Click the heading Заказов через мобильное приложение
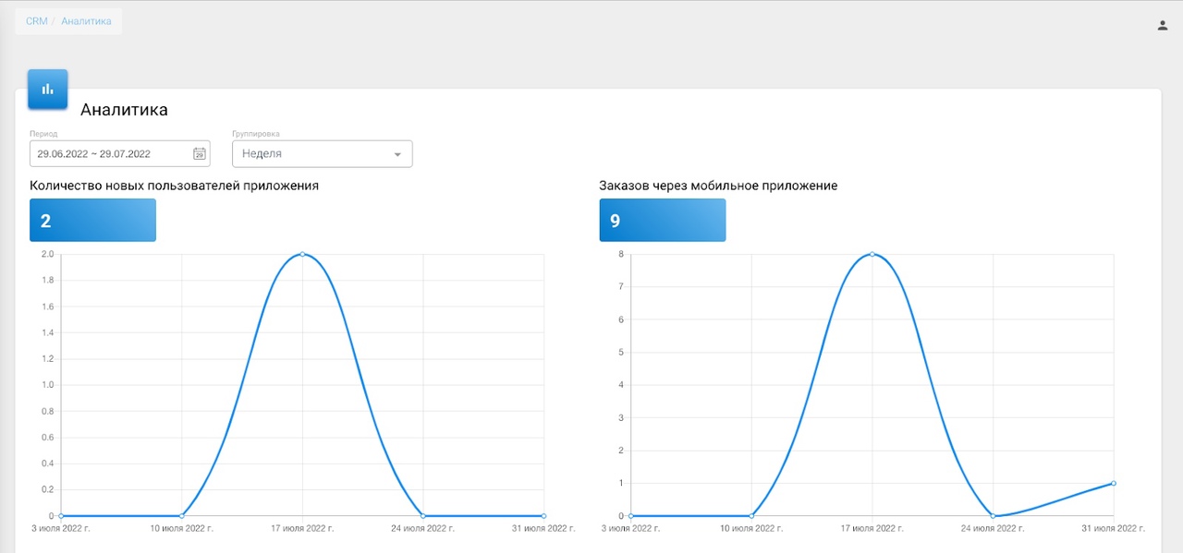 (x=718, y=186)
